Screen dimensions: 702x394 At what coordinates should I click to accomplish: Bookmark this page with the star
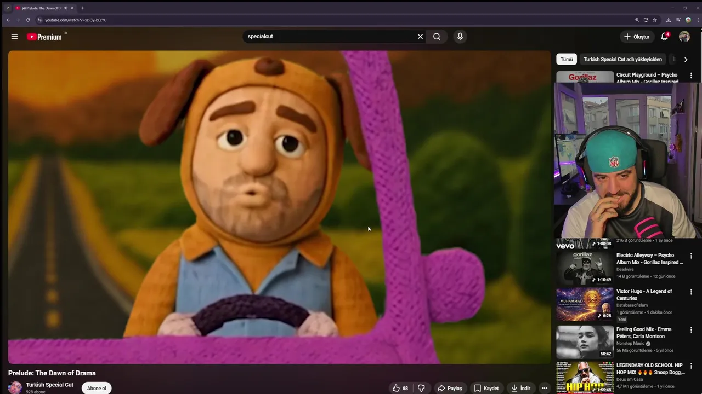click(x=654, y=20)
